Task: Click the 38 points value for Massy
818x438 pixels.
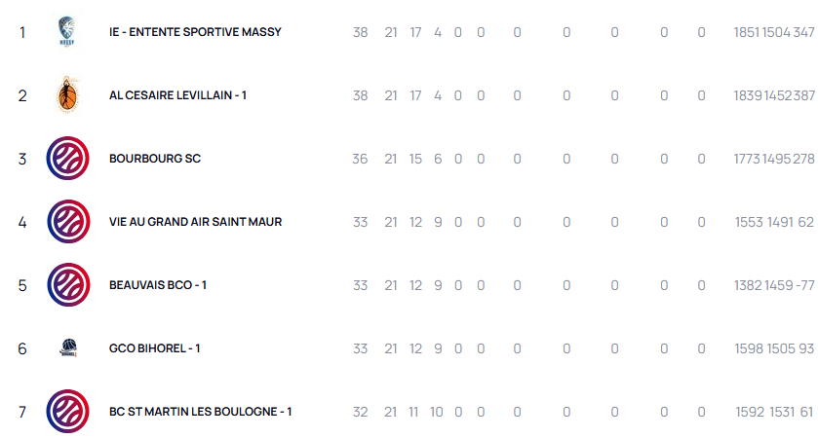Action: [x=361, y=32]
